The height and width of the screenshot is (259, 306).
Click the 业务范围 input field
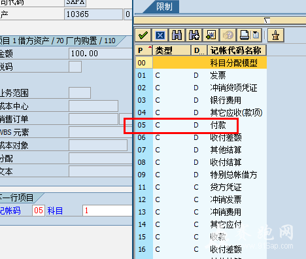80,93
